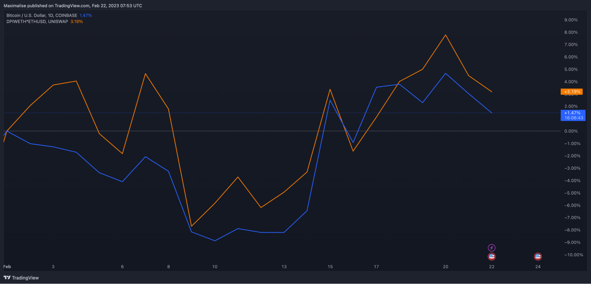The image size is (591, 284).
Task: Open the US flag event marker for the 24th
Action: coord(538,257)
